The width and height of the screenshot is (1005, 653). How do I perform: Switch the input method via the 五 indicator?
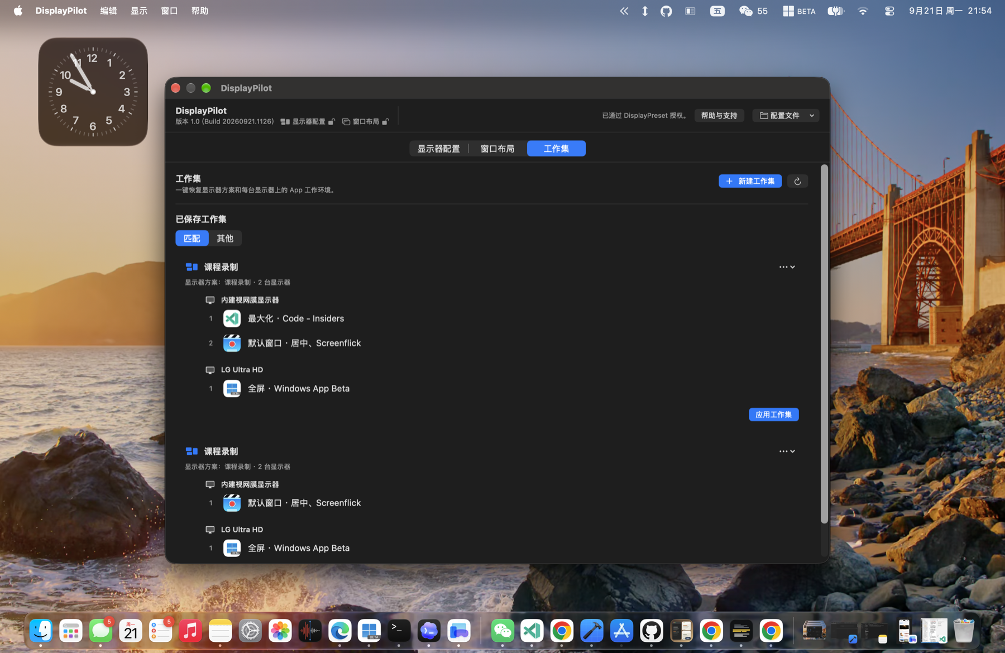[x=717, y=11]
